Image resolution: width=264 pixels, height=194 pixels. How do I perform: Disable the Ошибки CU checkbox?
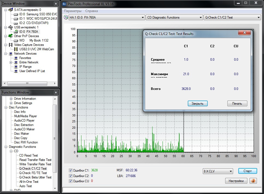[x=71, y=181]
